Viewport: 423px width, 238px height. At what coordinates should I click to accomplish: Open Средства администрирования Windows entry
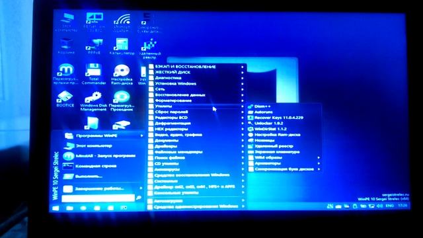tap(197, 207)
